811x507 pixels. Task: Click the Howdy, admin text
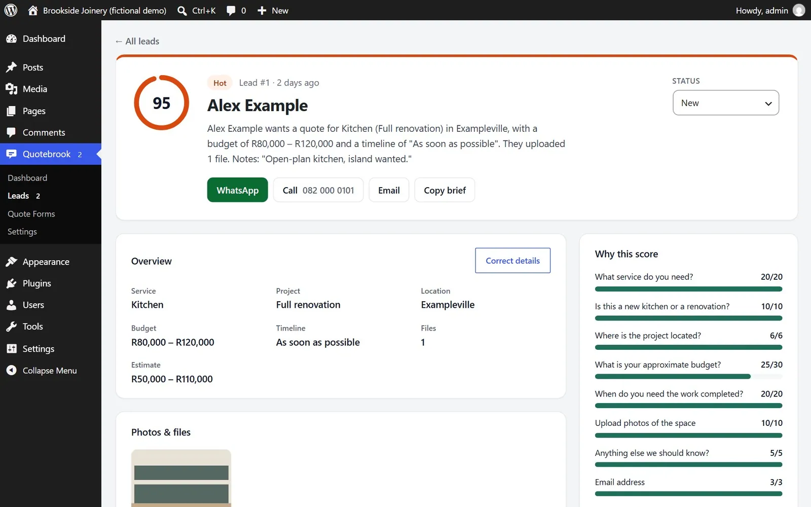(x=762, y=11)
